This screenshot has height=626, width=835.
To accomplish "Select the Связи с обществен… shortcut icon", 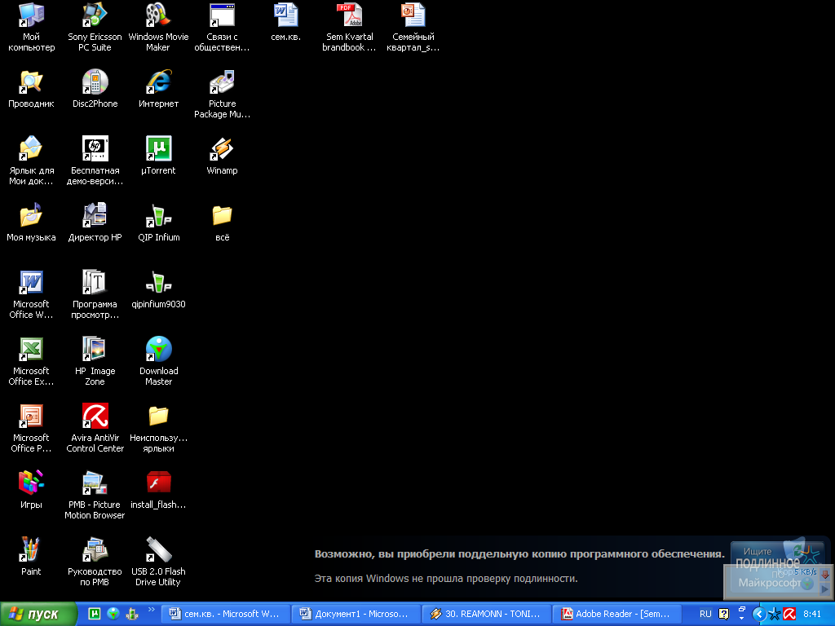I will tap(222, 27).
